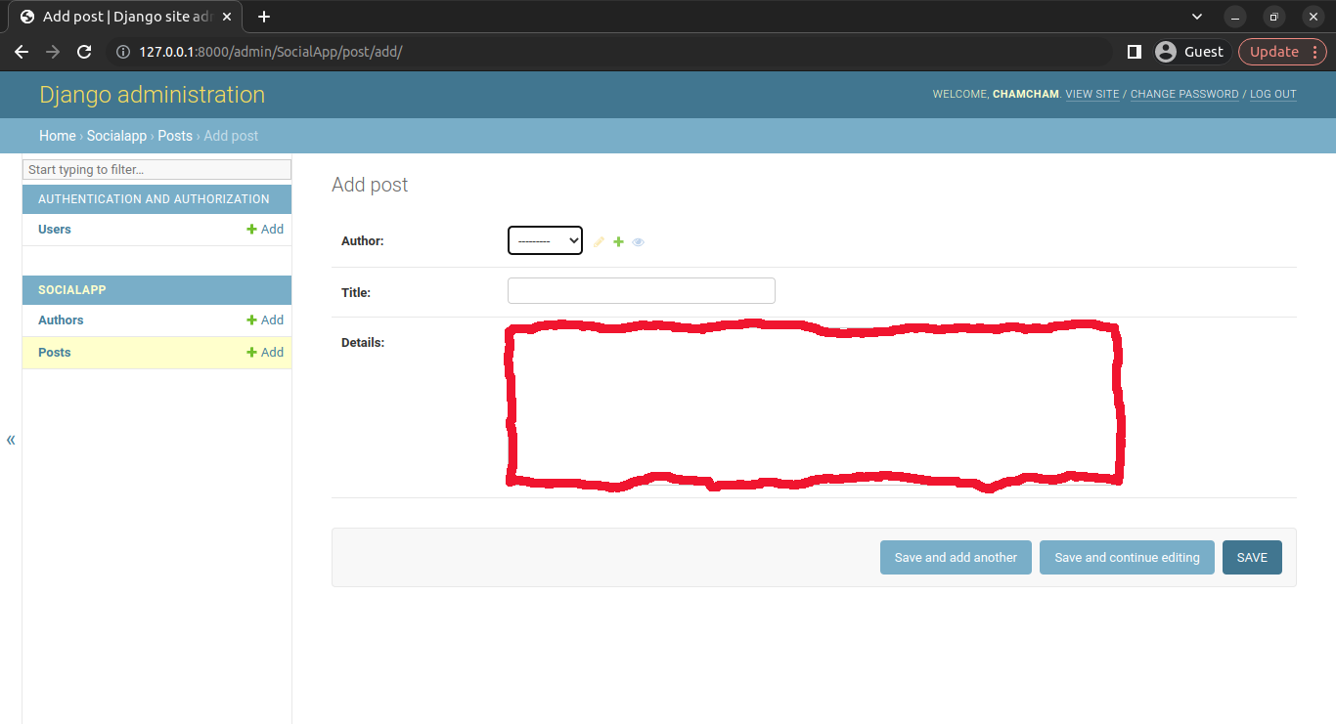Click the Guest profile icon
The image size is (1336, 724).
pos(1165,52)
